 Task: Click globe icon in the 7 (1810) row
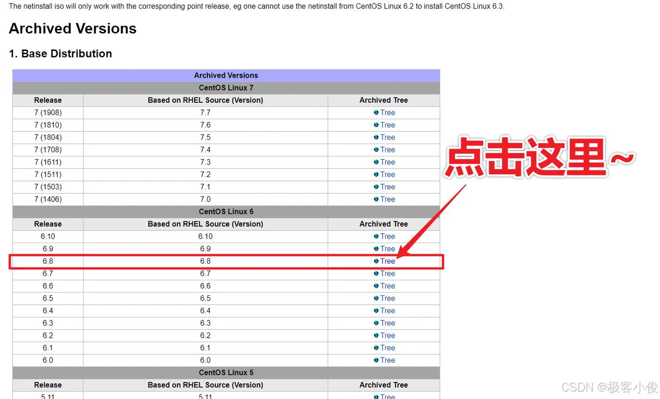click(376, 125)
